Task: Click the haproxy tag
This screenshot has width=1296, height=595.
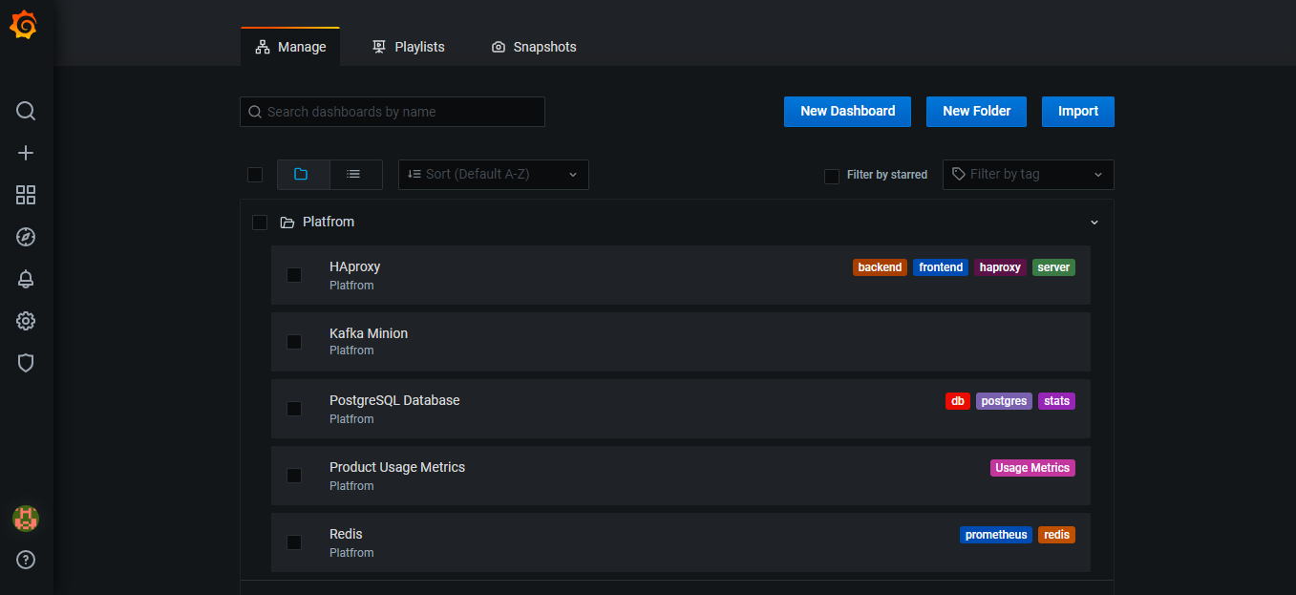Action: click(x=1000, y=267)
